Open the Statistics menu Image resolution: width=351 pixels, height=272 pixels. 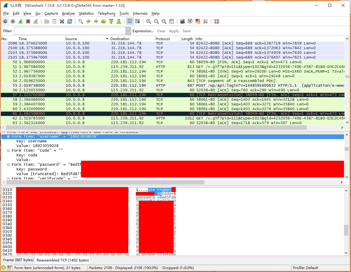click(86, 13)
